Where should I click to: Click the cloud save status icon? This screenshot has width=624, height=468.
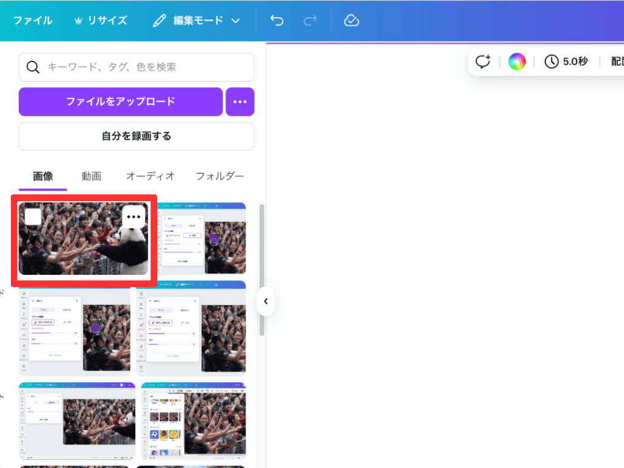pos(352,21)
